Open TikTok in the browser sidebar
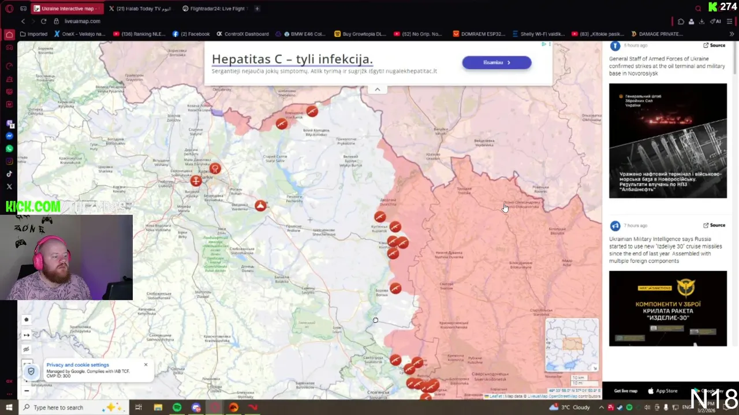The height and width of the screenshot is (415, 739). point(9,174)
